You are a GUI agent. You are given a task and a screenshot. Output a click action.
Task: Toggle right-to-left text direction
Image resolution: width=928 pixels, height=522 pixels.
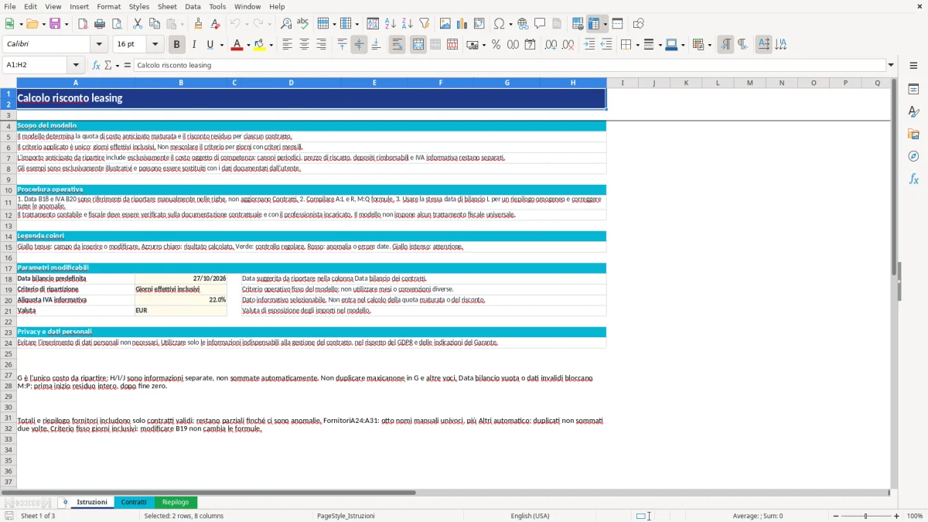(742, 45)
